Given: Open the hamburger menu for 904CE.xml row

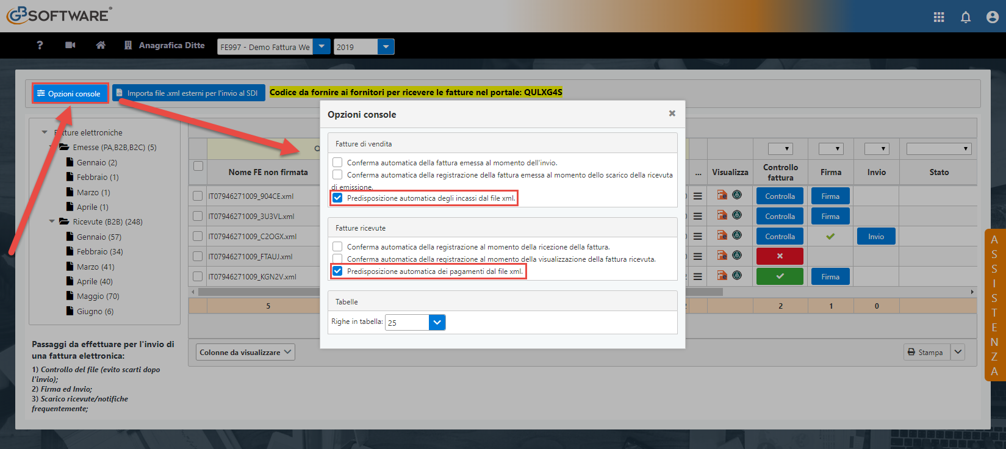Looking at the screenshot, I should (x=697, y=196).
